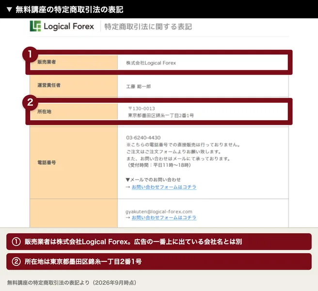Click the 無料講座の特定商取引法の表記 header title
This screenshot has height=291, width=318.
[x=69, y=10]
